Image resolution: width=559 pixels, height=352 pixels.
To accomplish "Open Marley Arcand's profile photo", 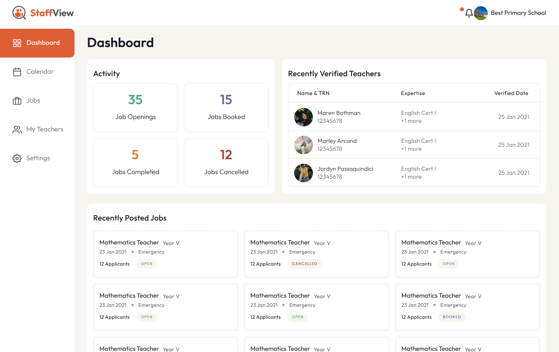I will click(303, 145).
